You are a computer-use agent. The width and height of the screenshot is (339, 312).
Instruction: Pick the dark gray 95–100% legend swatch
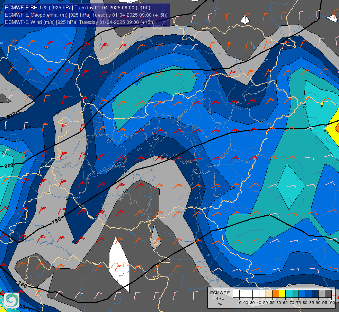(x=328, y=294)
